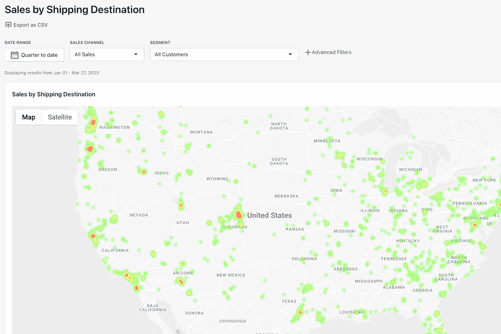The width and height of the screenshot is (501, 334).
Task: Click the plus icon beside Advanced Filters
Action: [x=308, y=52]
